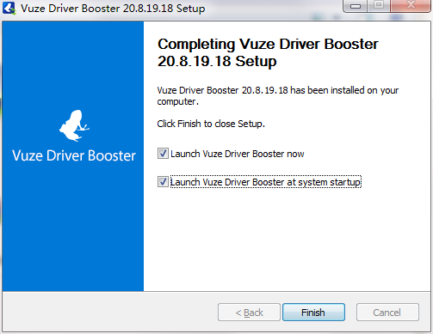This screenshot has height=334, width=433.
Task: Click the 'Vuze Driver Booster' sidebar text
Action: (x=74, y=155)
